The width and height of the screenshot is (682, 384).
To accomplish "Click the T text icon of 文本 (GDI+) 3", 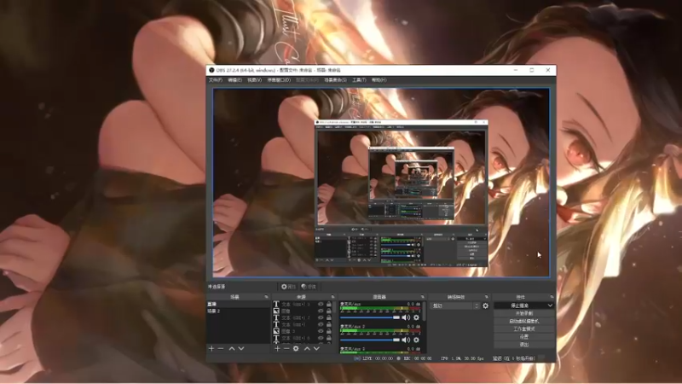I will [x=276, y=304].
